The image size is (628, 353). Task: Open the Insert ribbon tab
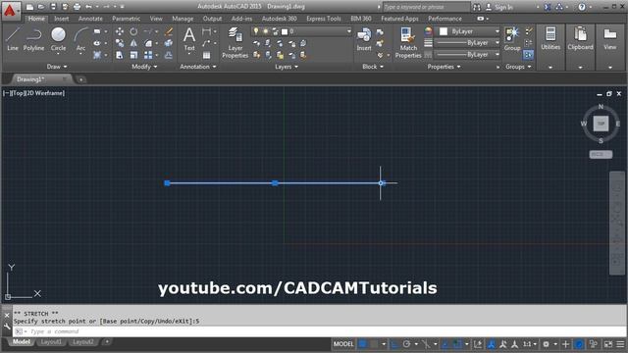[x=61, y=19]
